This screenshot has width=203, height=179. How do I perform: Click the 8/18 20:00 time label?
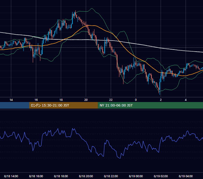86,176
